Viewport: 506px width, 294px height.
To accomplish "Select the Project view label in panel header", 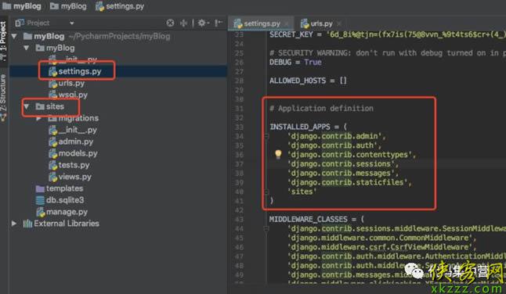I will coord(38,23).
